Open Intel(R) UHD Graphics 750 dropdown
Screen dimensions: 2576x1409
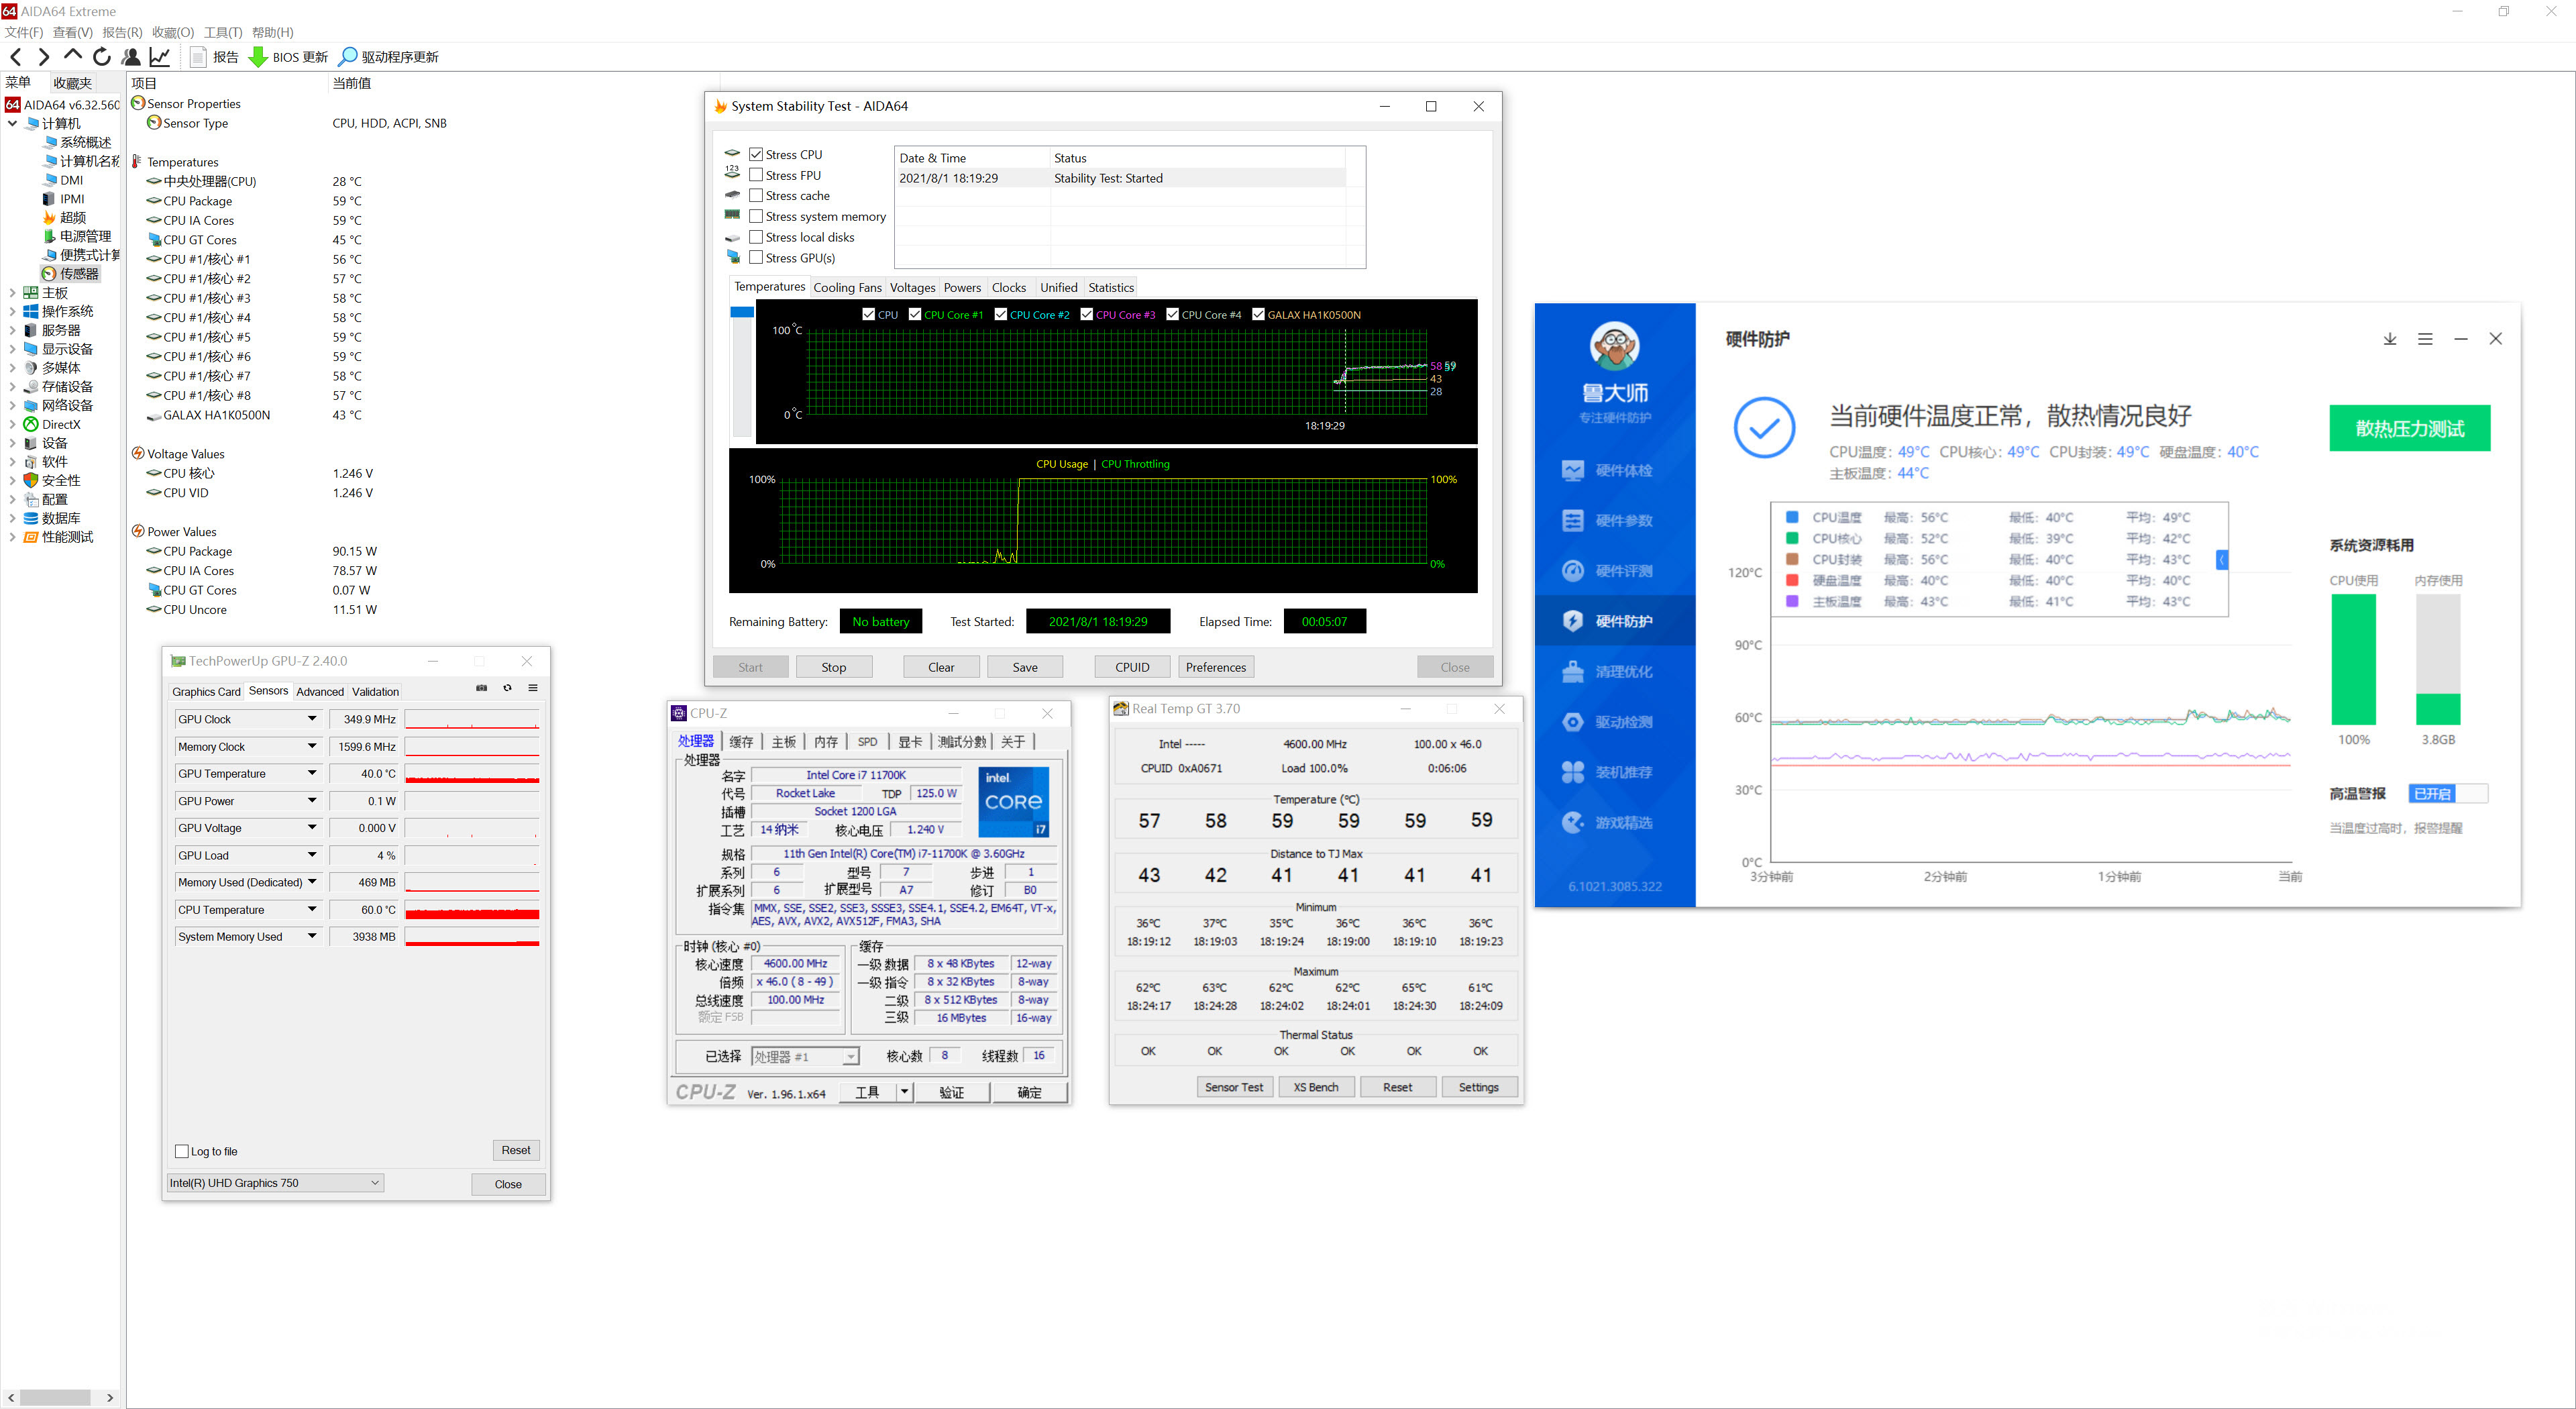pos(275,1183)
